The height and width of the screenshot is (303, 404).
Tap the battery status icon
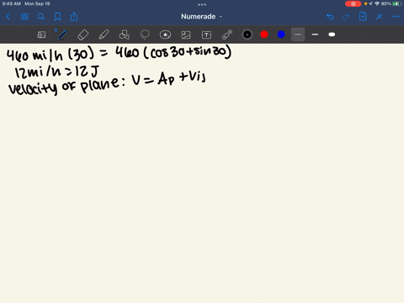pyautogui.click(x=397, y=3)
